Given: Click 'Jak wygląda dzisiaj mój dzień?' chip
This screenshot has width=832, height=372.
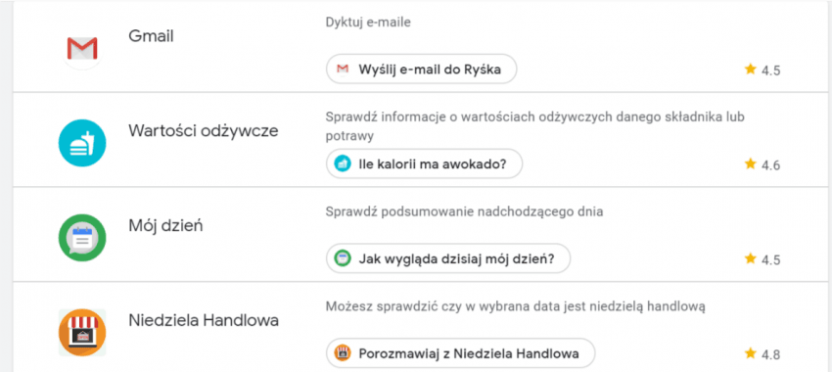Looking at the screenshot, I should coord(448,258).
